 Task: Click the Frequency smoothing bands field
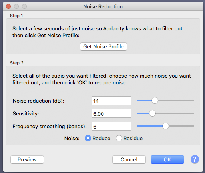(x=111, y=126)
